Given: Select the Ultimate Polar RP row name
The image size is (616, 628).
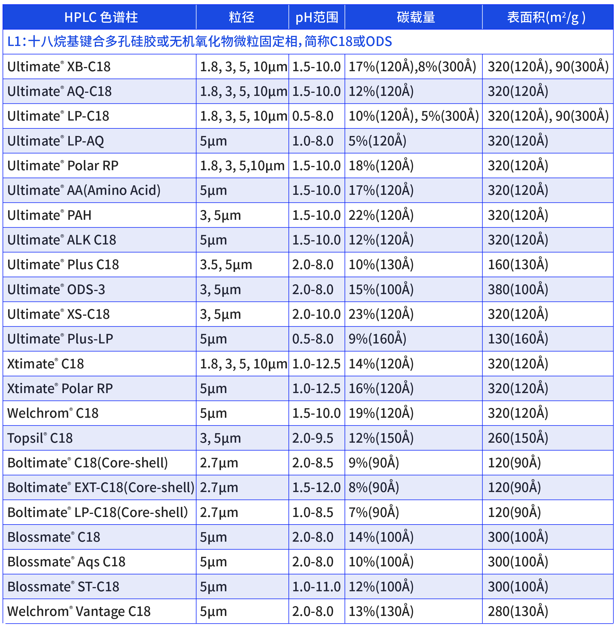Looking at the screenshot, I should [x=63, y=166].
